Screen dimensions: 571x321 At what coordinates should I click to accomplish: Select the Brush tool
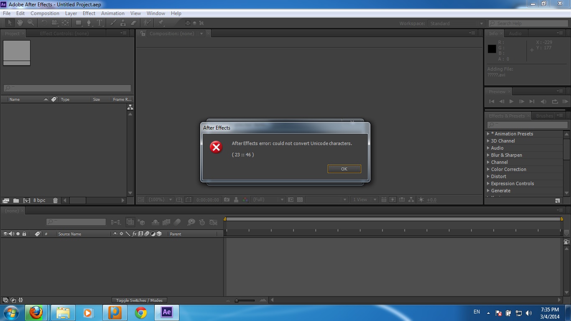[113, 23]
